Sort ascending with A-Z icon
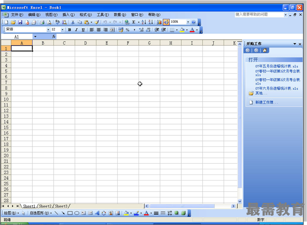 click(x=144, y=22)
